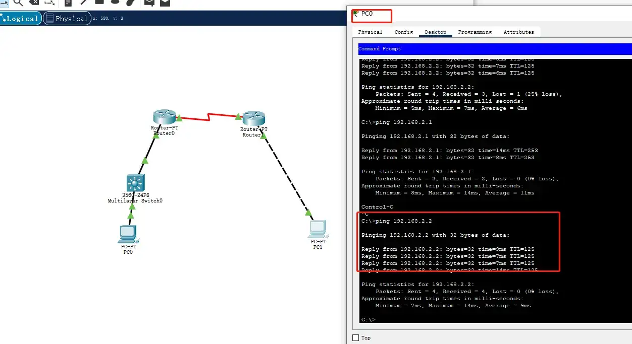Image resolution: width=632 pixels, height=344 pixels.
Task: Select the Place Note tool
Action: click(68, 2)
